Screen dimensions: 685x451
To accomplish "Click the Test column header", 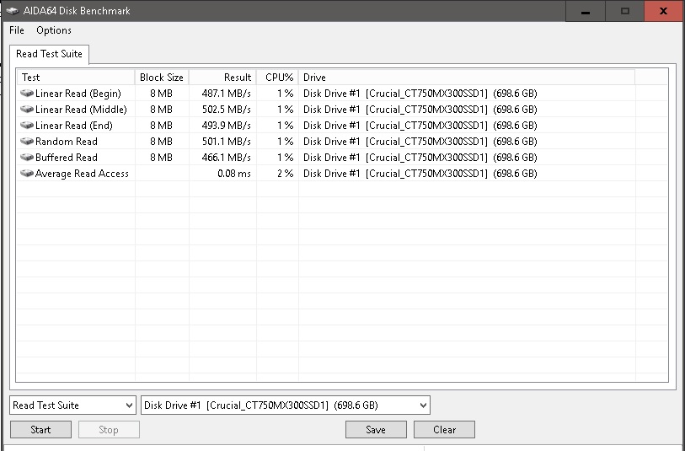I will [76, 78].
